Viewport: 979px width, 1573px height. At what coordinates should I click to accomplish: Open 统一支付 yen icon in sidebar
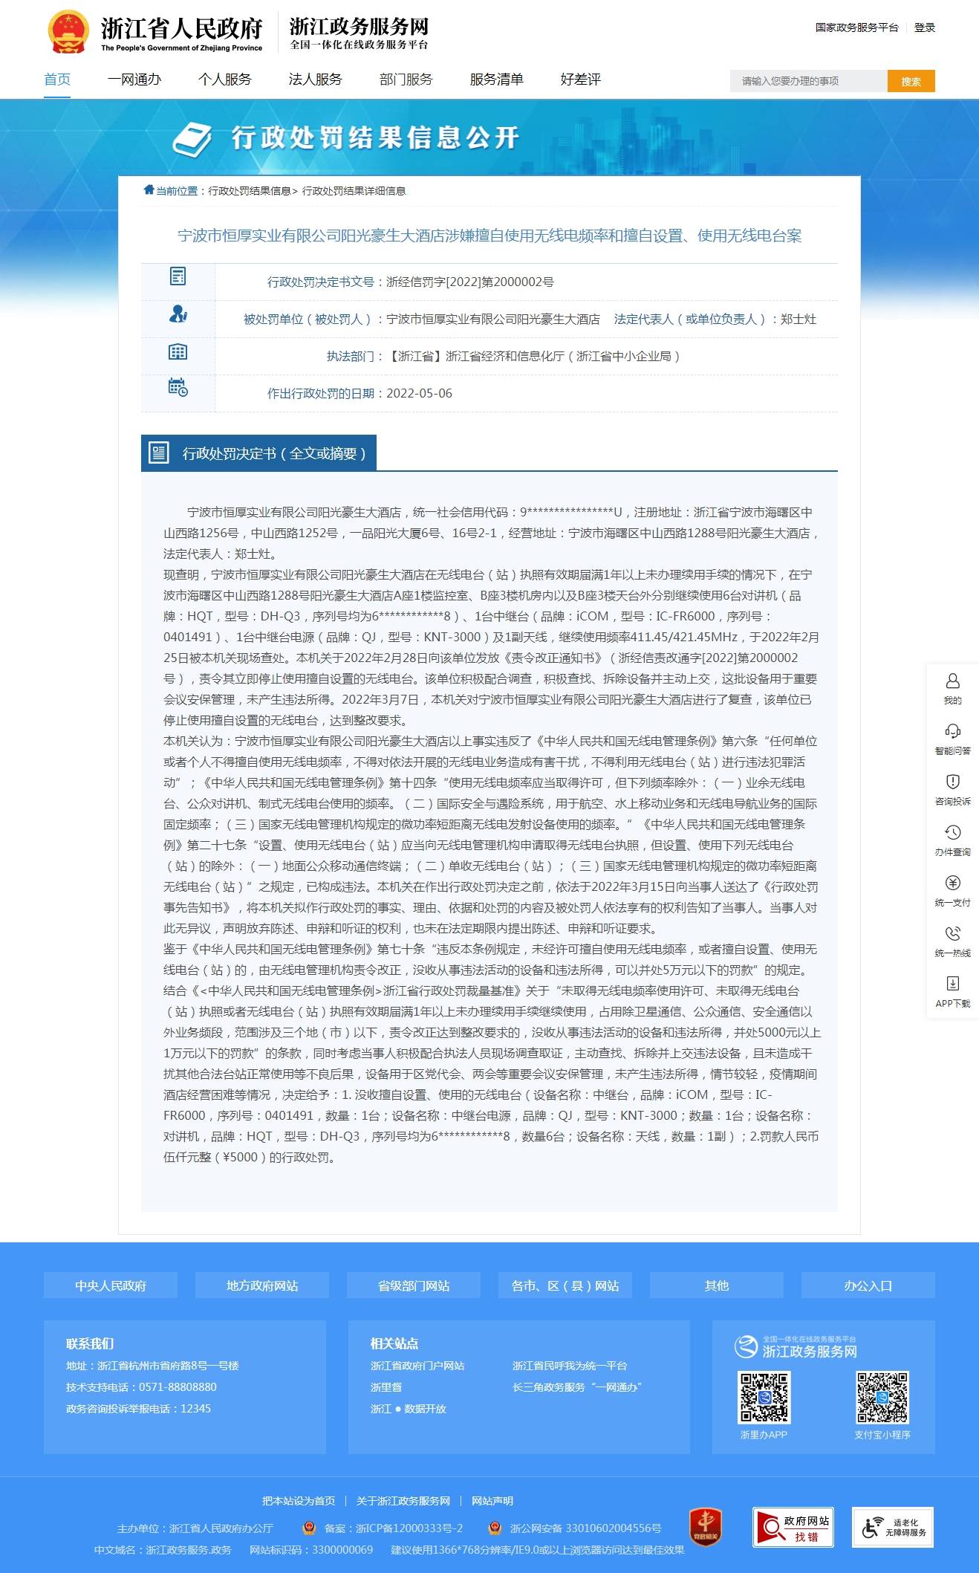pos(952,883)
